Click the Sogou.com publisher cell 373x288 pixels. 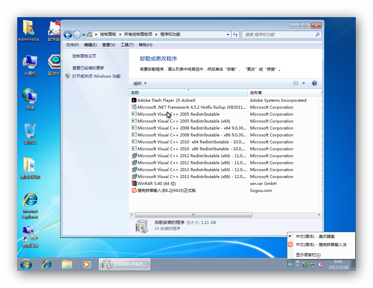(261, 190)
